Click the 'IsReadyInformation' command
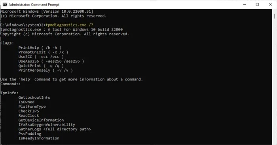This screenshot has height=145, width=277. [39, 138]
